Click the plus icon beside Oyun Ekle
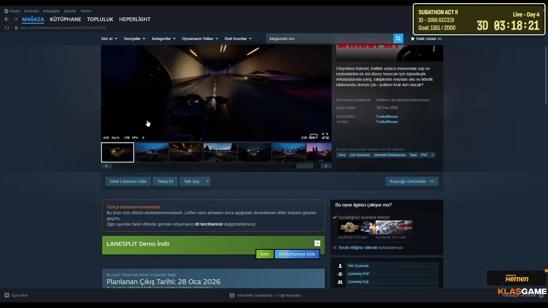 (x=7, y=295)
